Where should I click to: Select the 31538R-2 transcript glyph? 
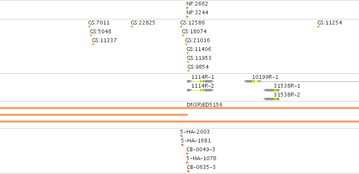(x=272, y=99)
